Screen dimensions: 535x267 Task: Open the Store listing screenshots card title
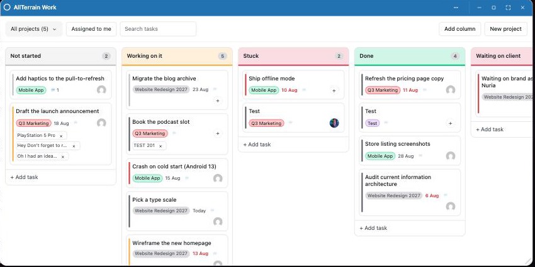[398, 144]
